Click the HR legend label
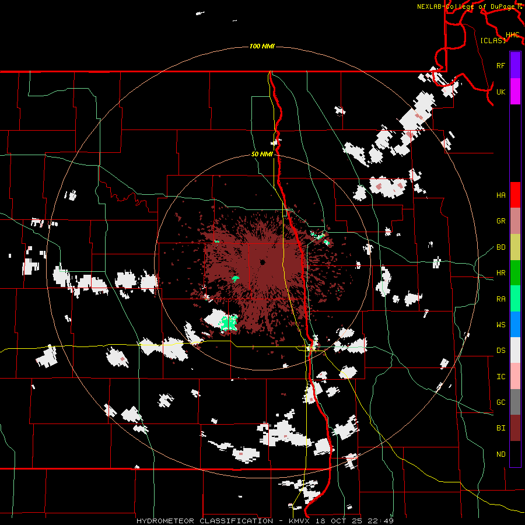Viewport: 525px width, 525px height. 501,273
